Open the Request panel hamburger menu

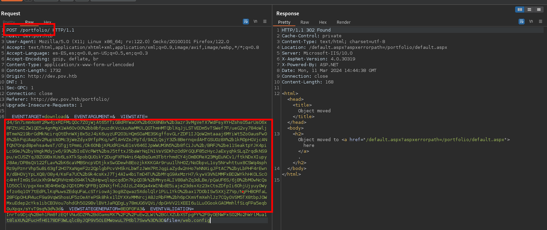point(265,21)
